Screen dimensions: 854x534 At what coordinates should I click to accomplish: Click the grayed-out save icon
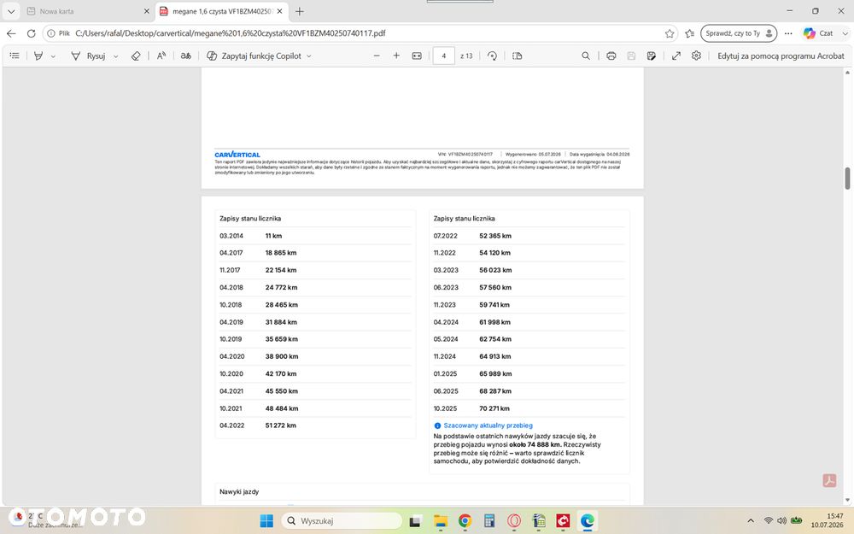[x=631, y=56]
